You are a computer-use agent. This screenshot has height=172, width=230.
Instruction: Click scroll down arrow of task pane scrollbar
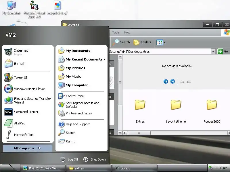pos(120,133)
